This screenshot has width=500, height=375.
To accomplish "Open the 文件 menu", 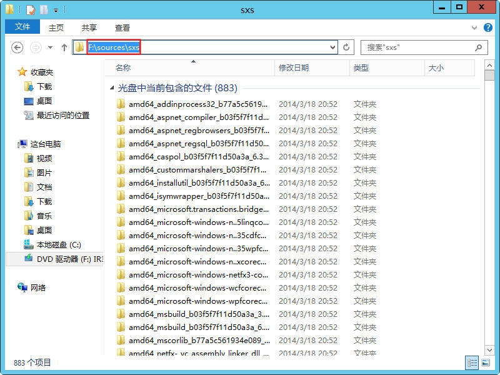I will (x=22, y=27).
